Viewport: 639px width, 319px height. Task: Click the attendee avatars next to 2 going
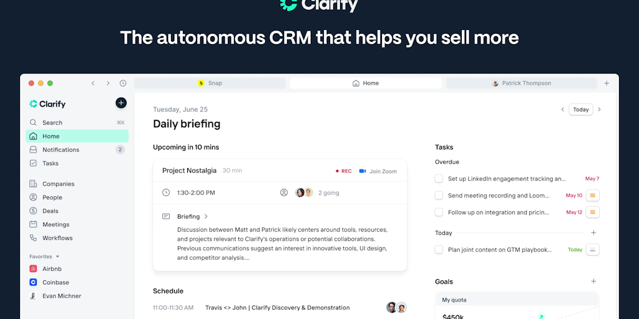click(x=304, y=193)
